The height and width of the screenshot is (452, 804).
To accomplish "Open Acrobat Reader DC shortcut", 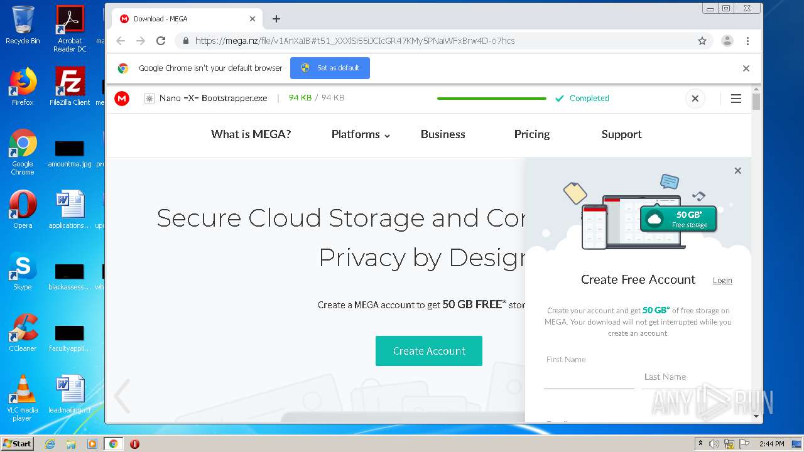I will pyautogui.click(x=70, y=29).
